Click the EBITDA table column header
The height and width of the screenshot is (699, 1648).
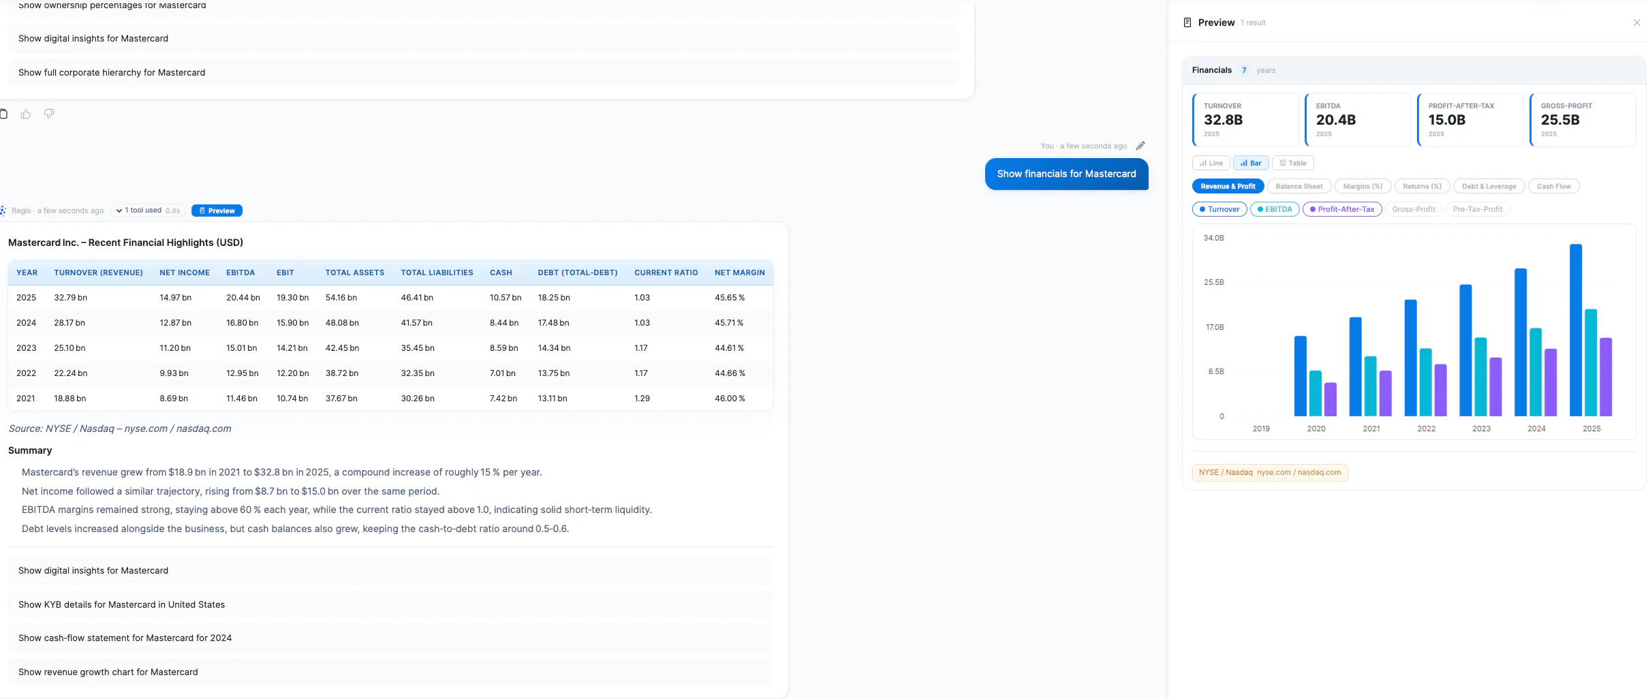click(240, 273)
